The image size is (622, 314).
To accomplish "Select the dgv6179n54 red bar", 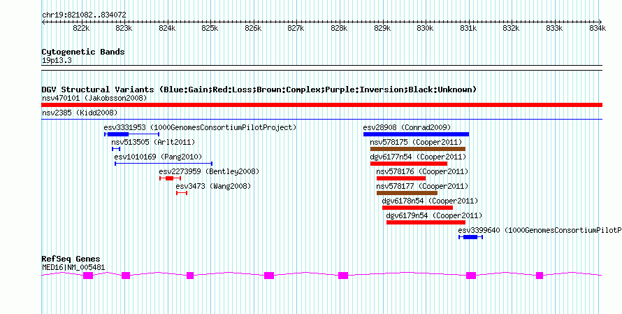I will click(426, 222).
